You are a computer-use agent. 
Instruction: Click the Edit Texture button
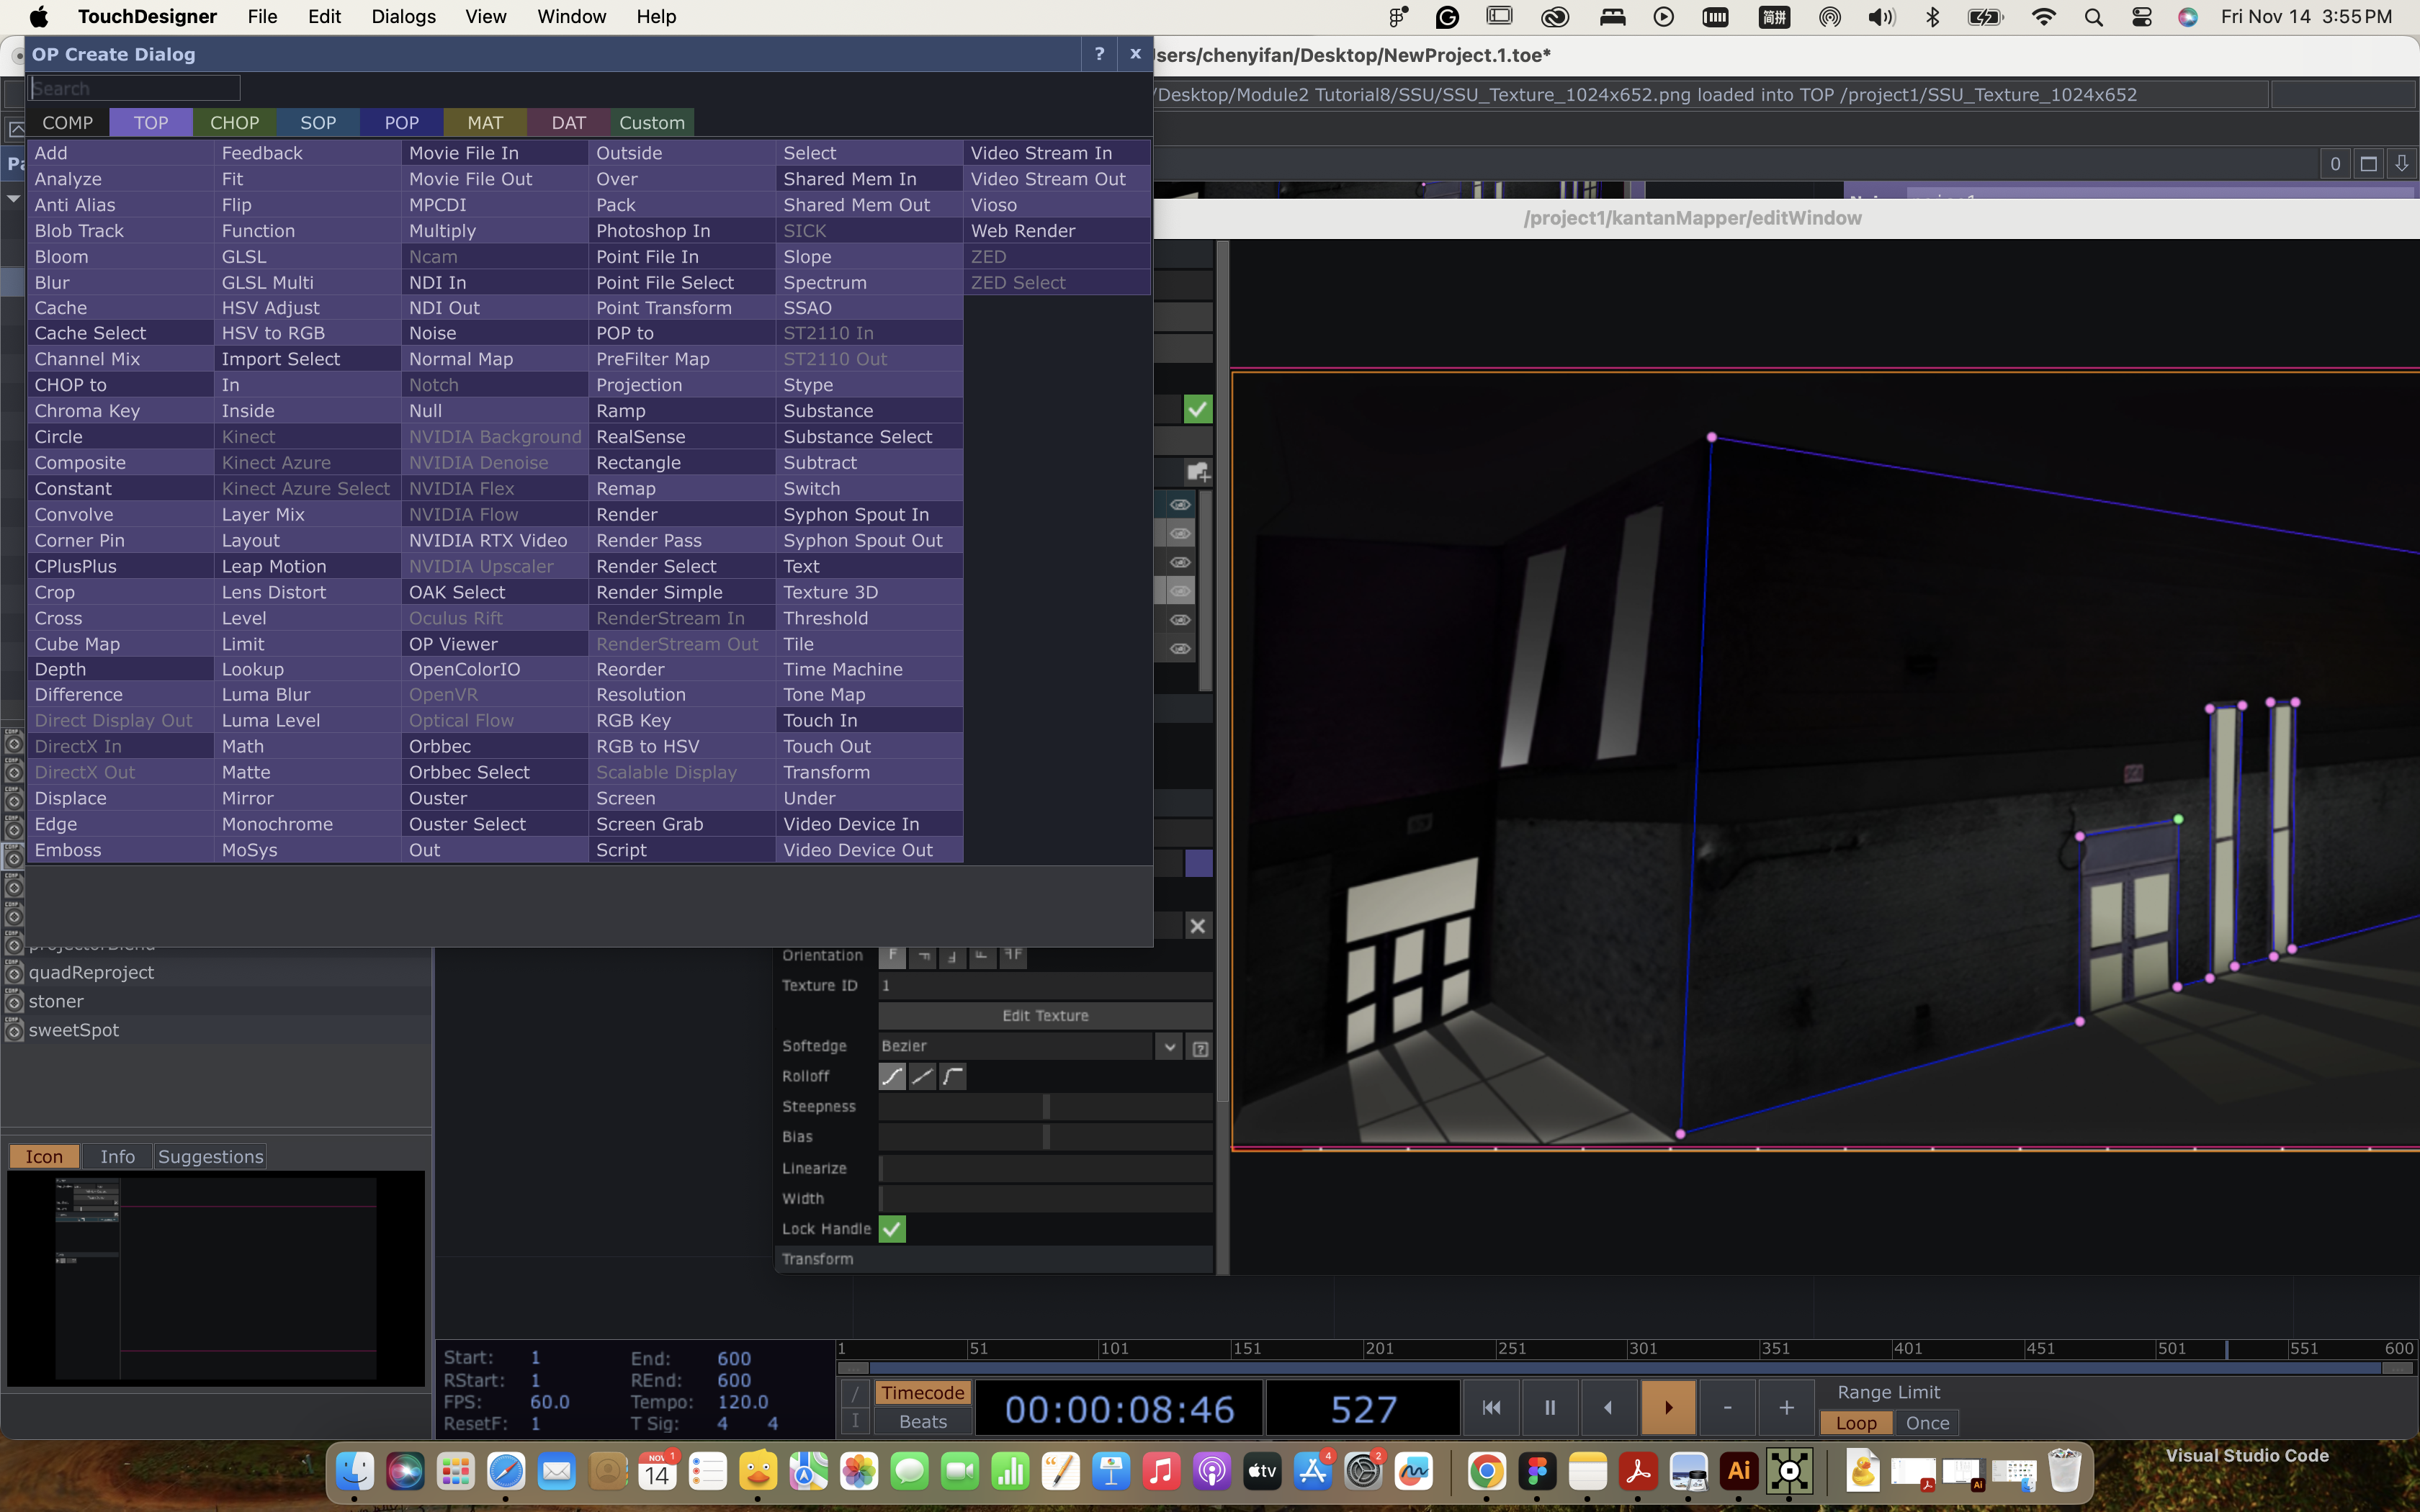[x=1044, y=1016]
